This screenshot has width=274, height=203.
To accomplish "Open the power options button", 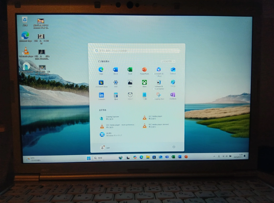I will tap(174, 147).
